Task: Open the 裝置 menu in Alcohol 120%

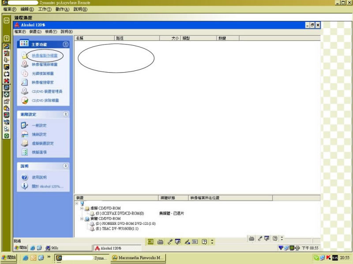Action: click(35, 32)
